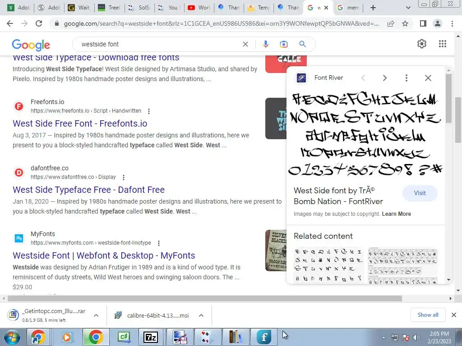Screen dimensions: 462x346
Task: Switch to the TreeC tab
Action: [x=110, y=8]
